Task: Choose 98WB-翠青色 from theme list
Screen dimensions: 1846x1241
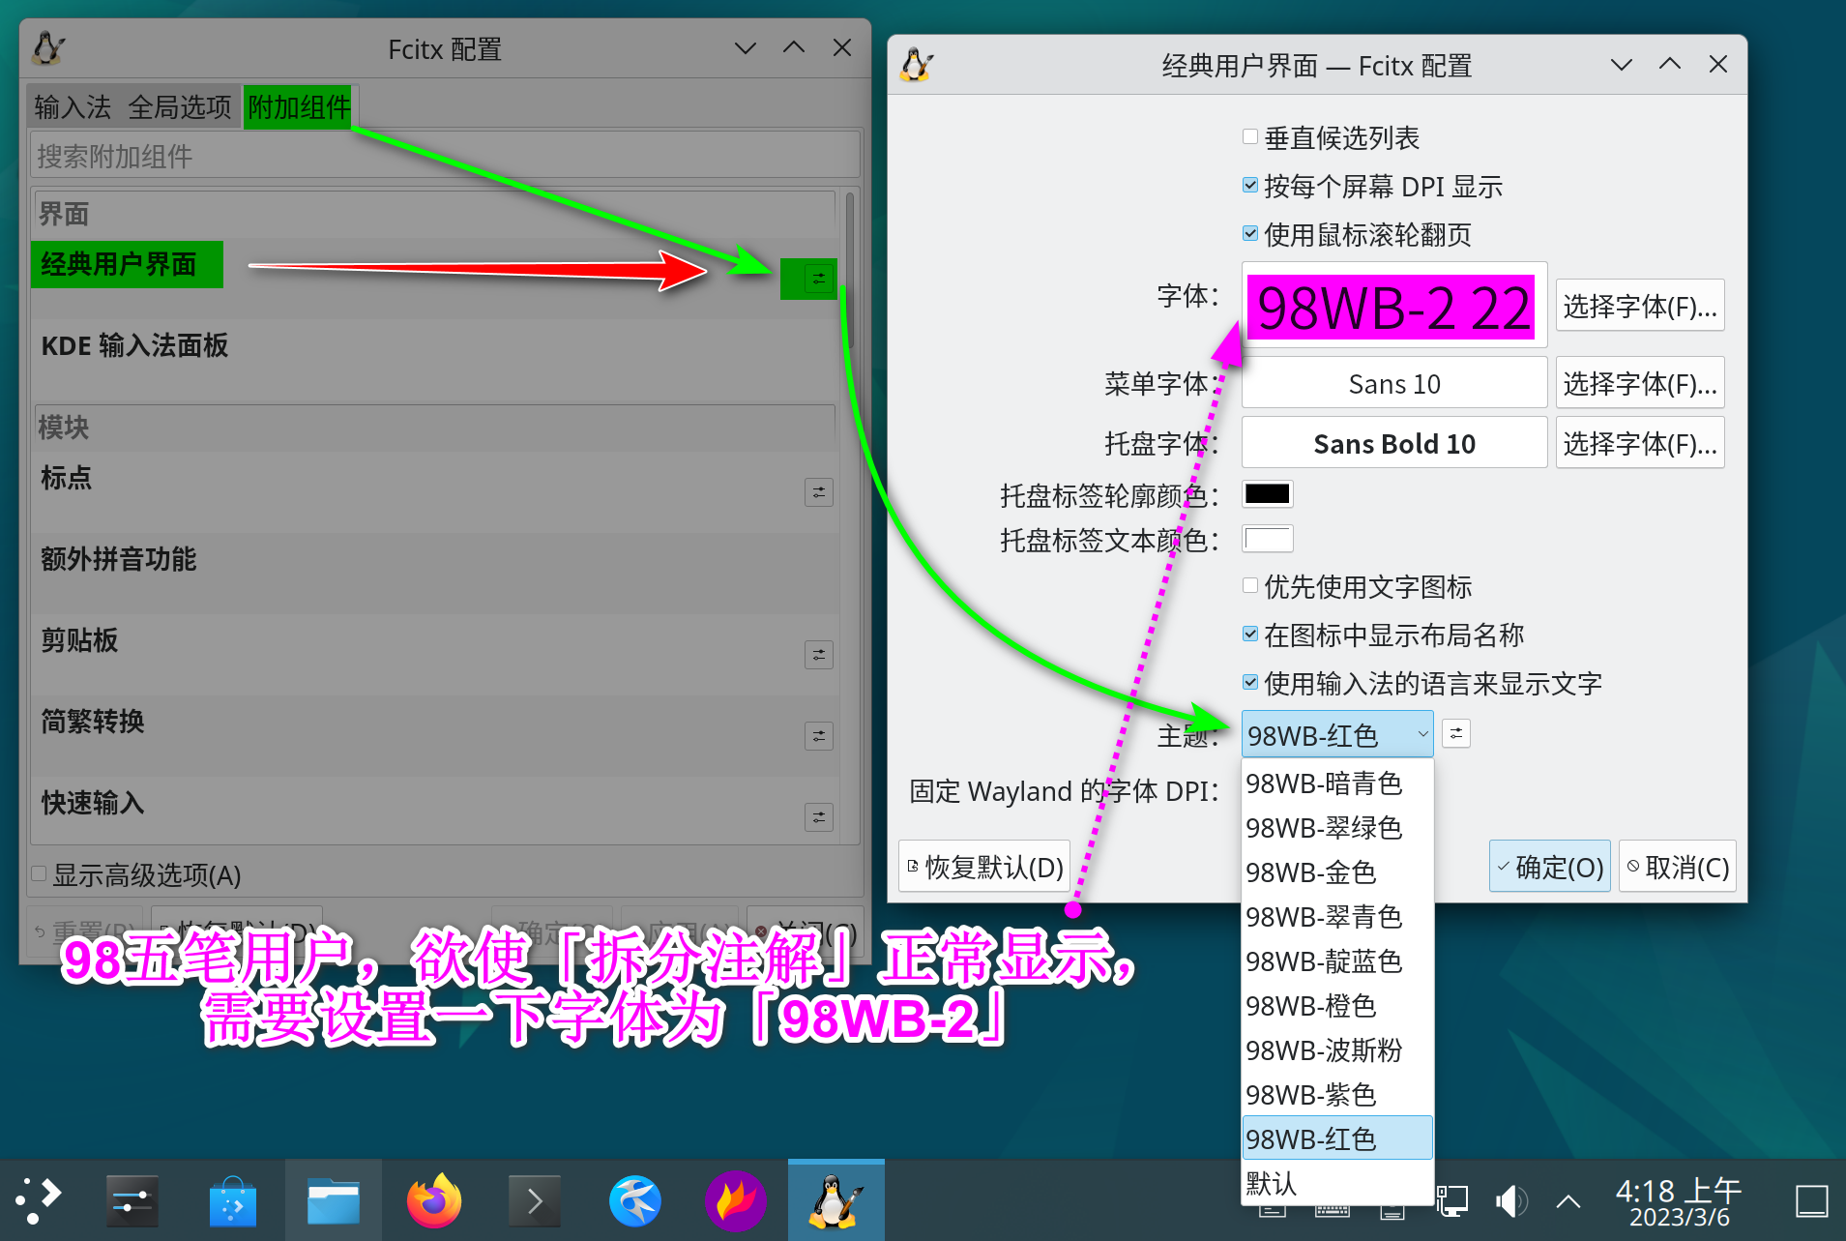Action: pos(1337,916)
